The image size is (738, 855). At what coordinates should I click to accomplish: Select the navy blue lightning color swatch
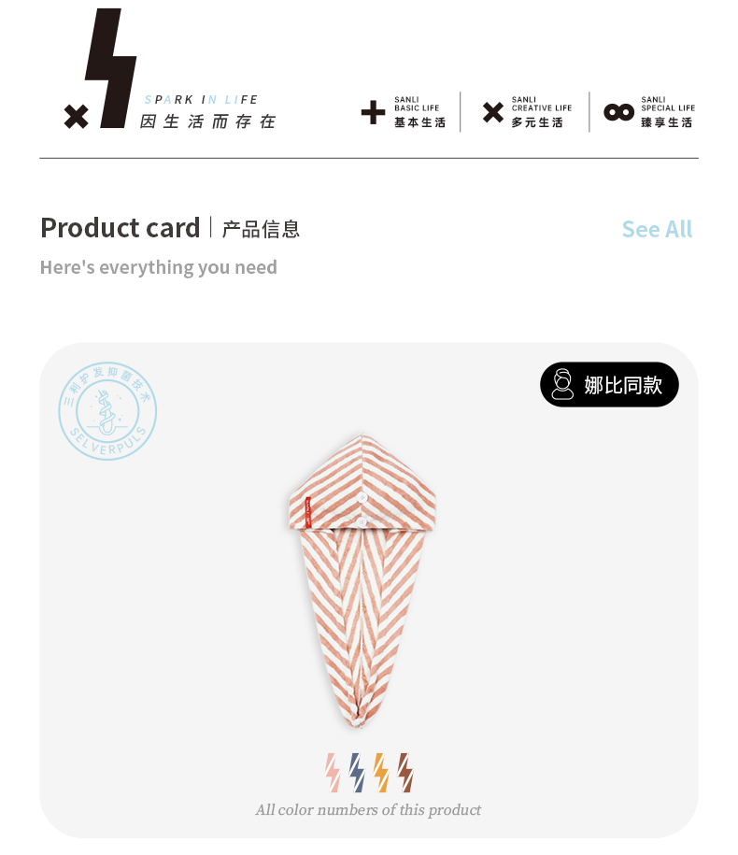pyautogui.click(x=357, y=773)
